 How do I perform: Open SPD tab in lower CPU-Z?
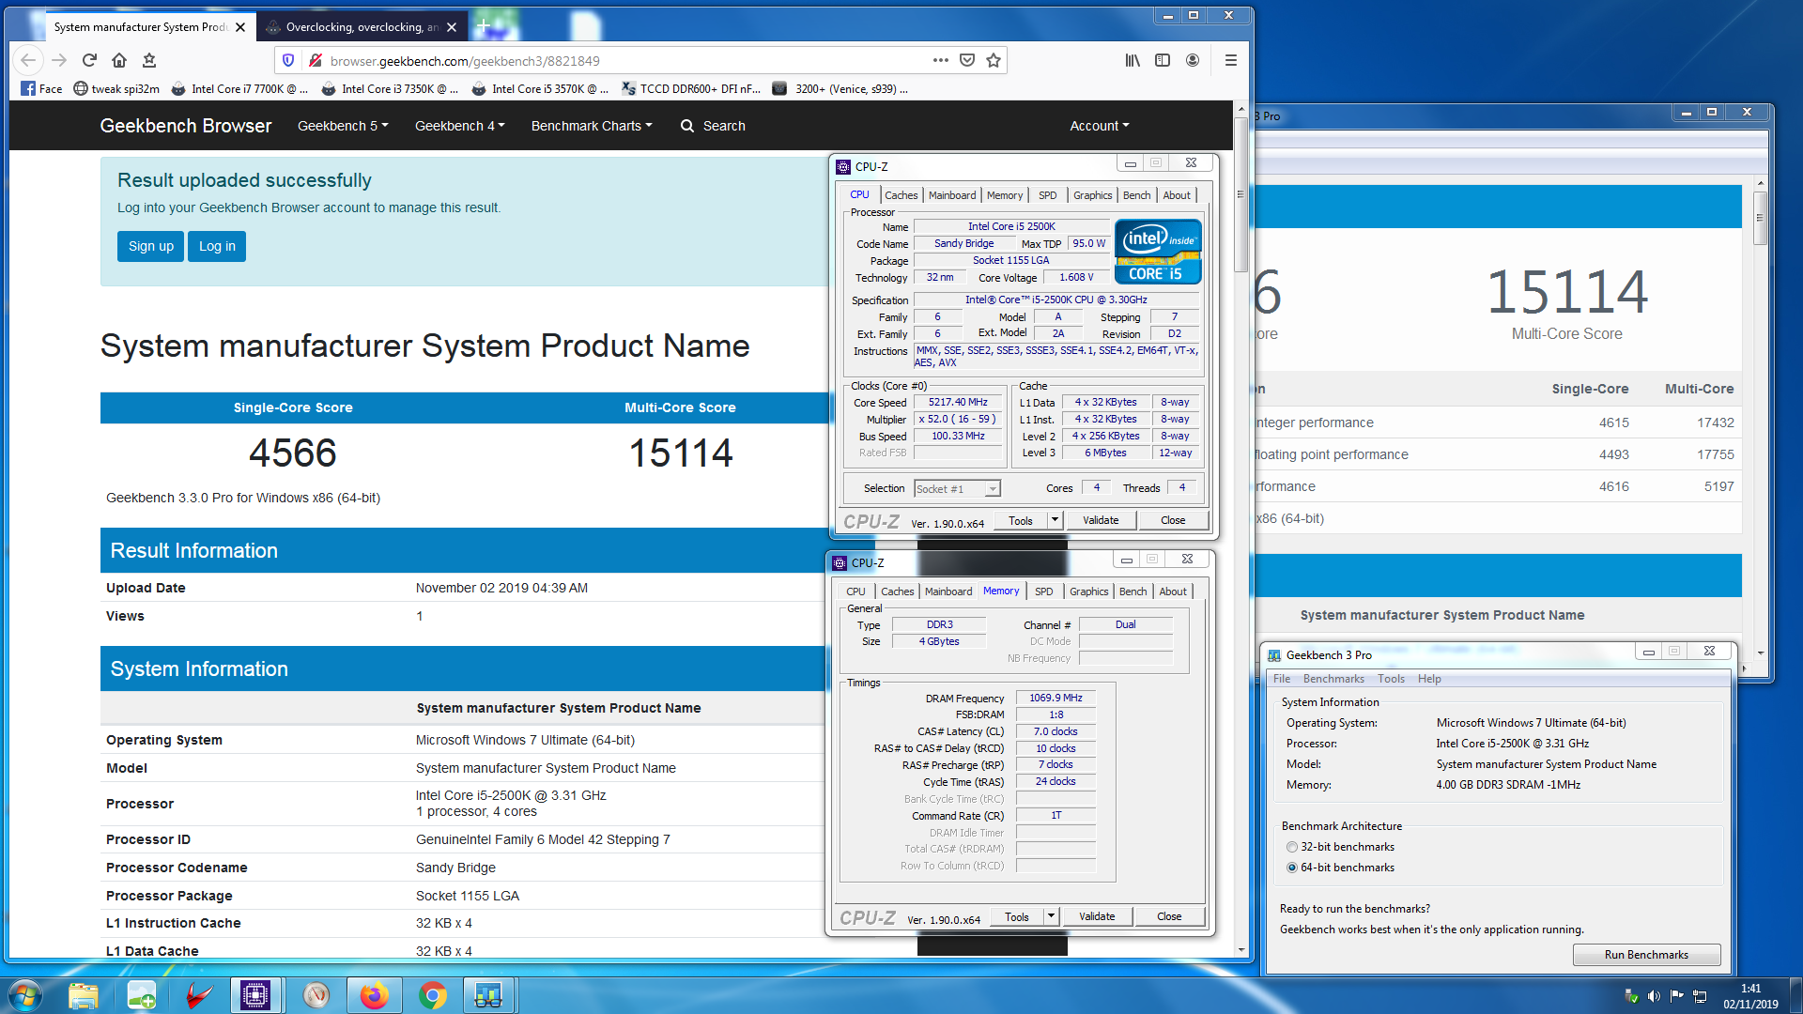pyautogui.click(x=1043, y=591)
